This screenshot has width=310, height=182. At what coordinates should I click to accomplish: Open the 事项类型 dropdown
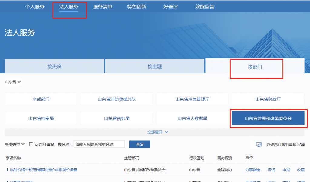(x=15, y=144)
